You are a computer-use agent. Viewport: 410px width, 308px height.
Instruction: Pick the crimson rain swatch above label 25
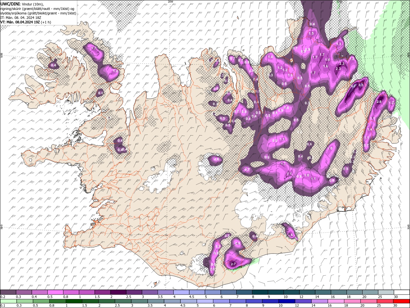385,301
